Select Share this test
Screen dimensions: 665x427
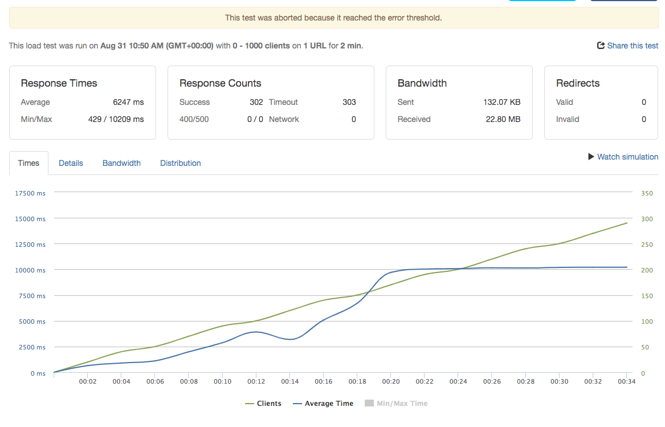pos(633,45)
